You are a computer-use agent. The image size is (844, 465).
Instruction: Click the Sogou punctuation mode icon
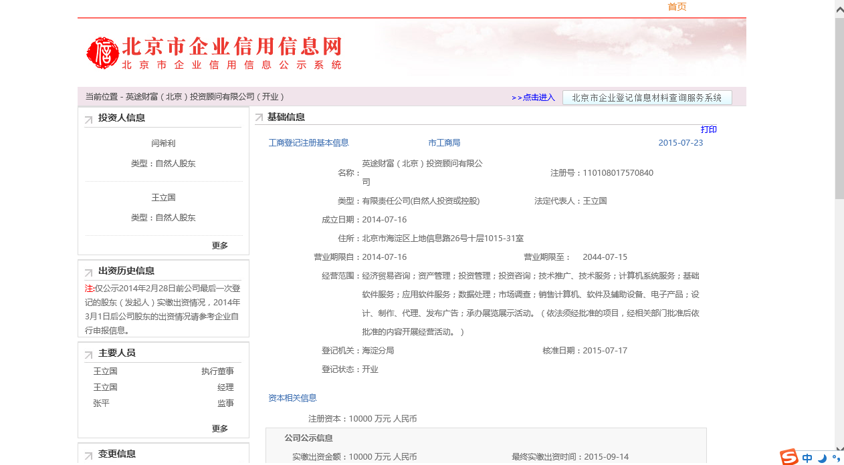pyautogui.click(x=836, y=458)
